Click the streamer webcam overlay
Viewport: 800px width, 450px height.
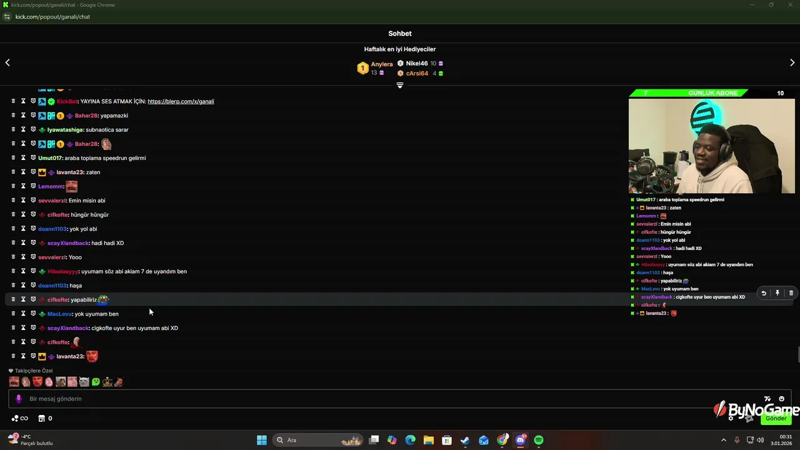712,146
